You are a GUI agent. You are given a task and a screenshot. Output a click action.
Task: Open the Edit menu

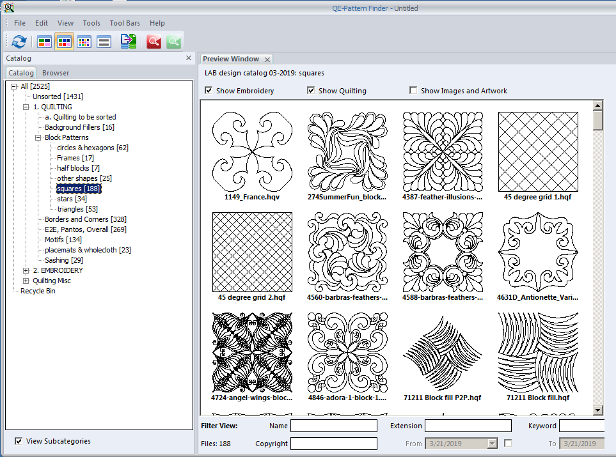pyautogui.click(x=41, y=23)
